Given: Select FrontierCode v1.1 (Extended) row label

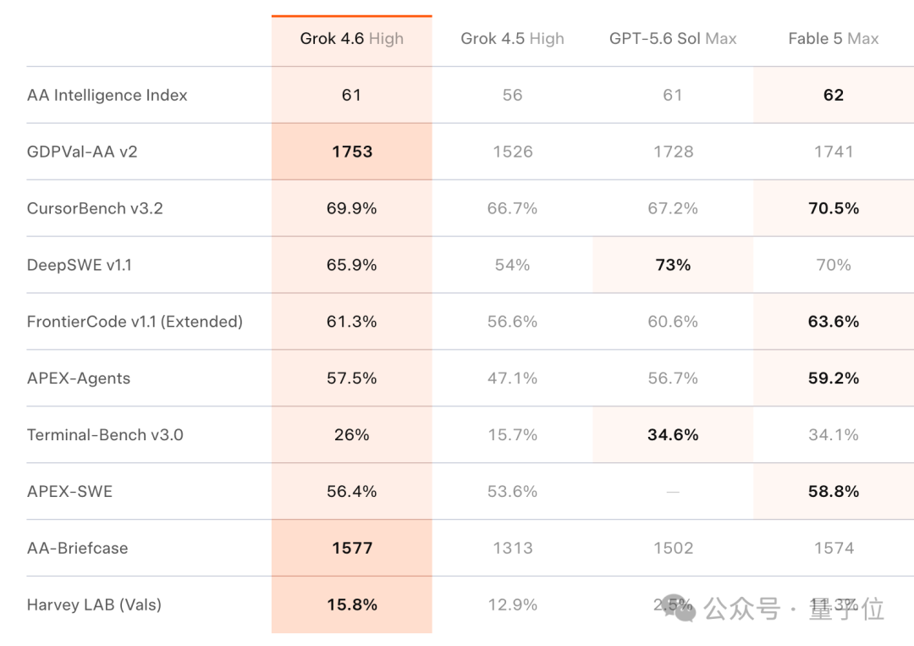Looking at the screenshot, I should coord(135,321).
